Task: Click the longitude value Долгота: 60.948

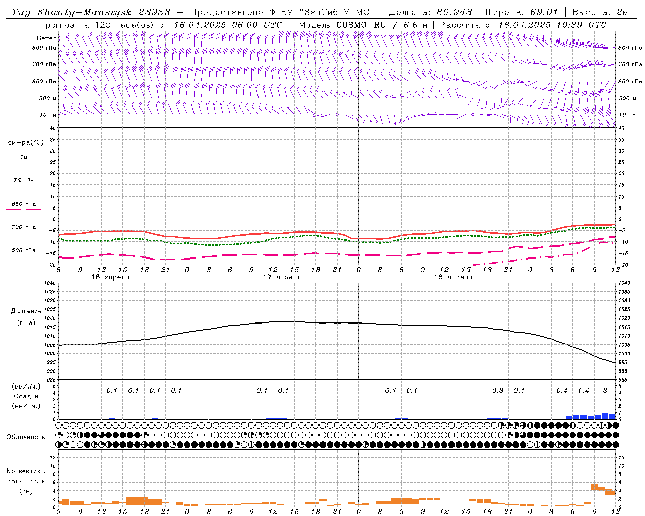Action: pos(431,12)
